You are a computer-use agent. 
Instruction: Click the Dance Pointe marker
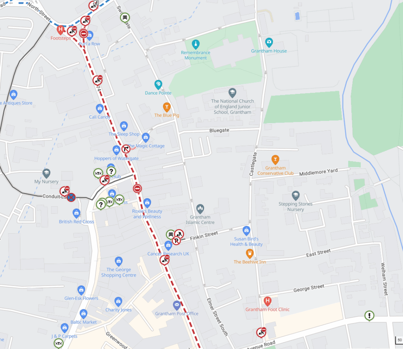click(x=158, y=84)
